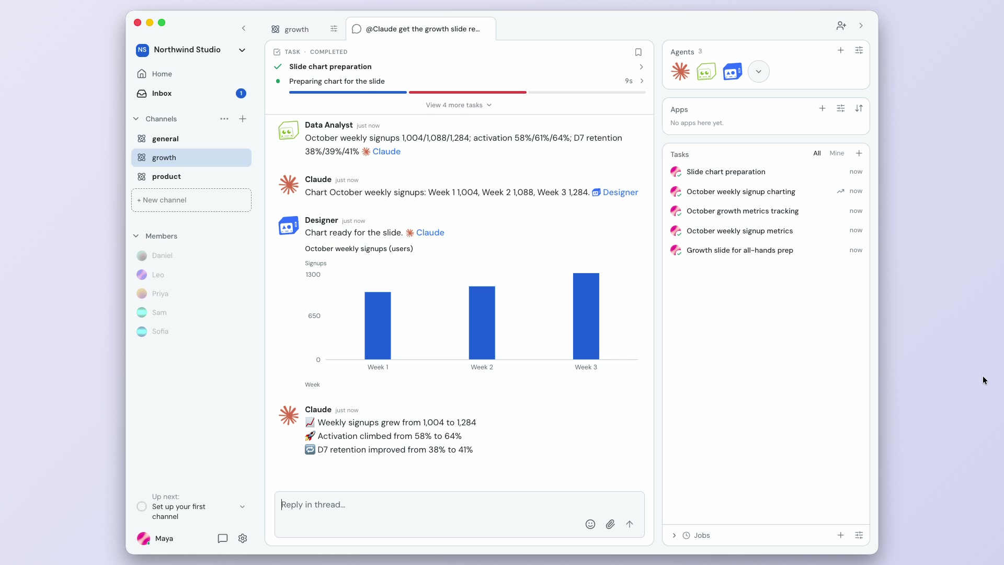
Task: Open the growth tab filter settings icon
Action: click(334, 29)
